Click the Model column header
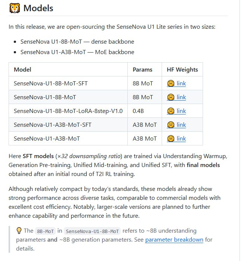 (x=22, y=70)
